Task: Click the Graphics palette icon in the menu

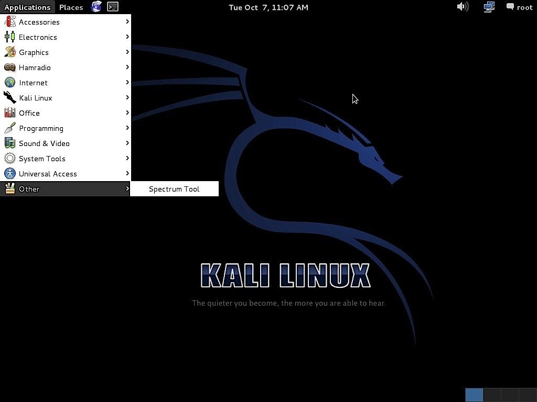Action: click(x=9, y=52)
